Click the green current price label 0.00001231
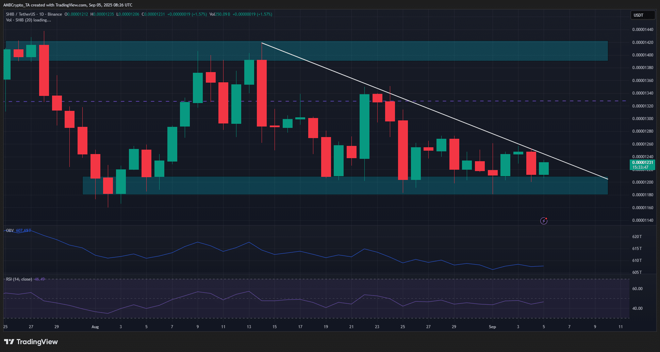This screenshot has height=352, width=660. [642, 163]
